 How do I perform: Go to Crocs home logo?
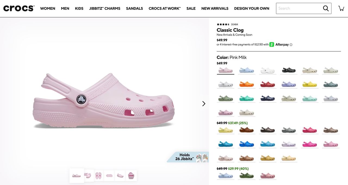point(19,8)
